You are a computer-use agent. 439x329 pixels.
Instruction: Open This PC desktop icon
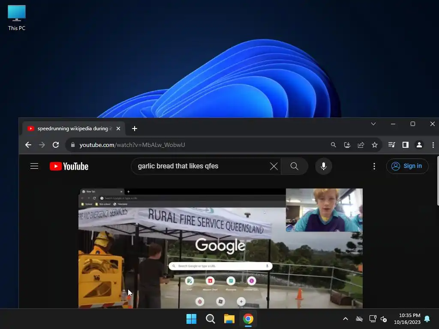coord(17,18)
